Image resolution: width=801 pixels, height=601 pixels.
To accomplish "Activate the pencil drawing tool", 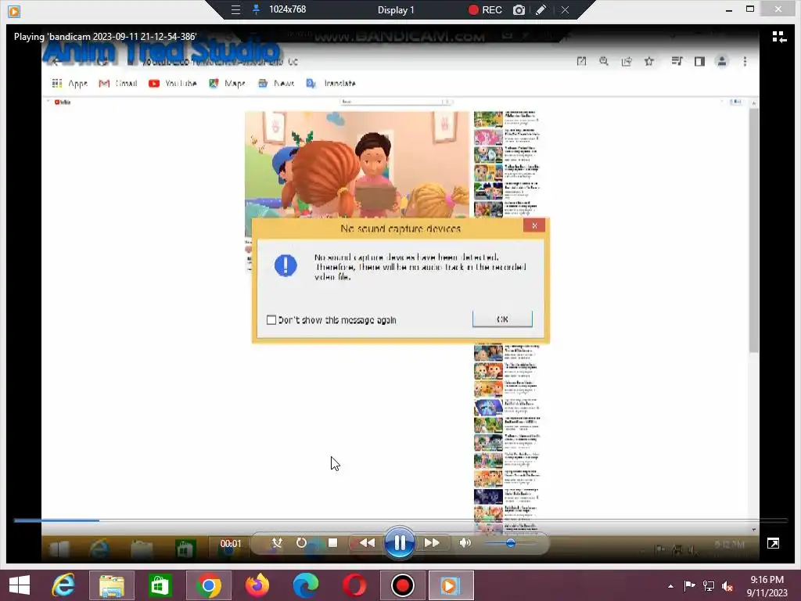I will coord(541,9).
